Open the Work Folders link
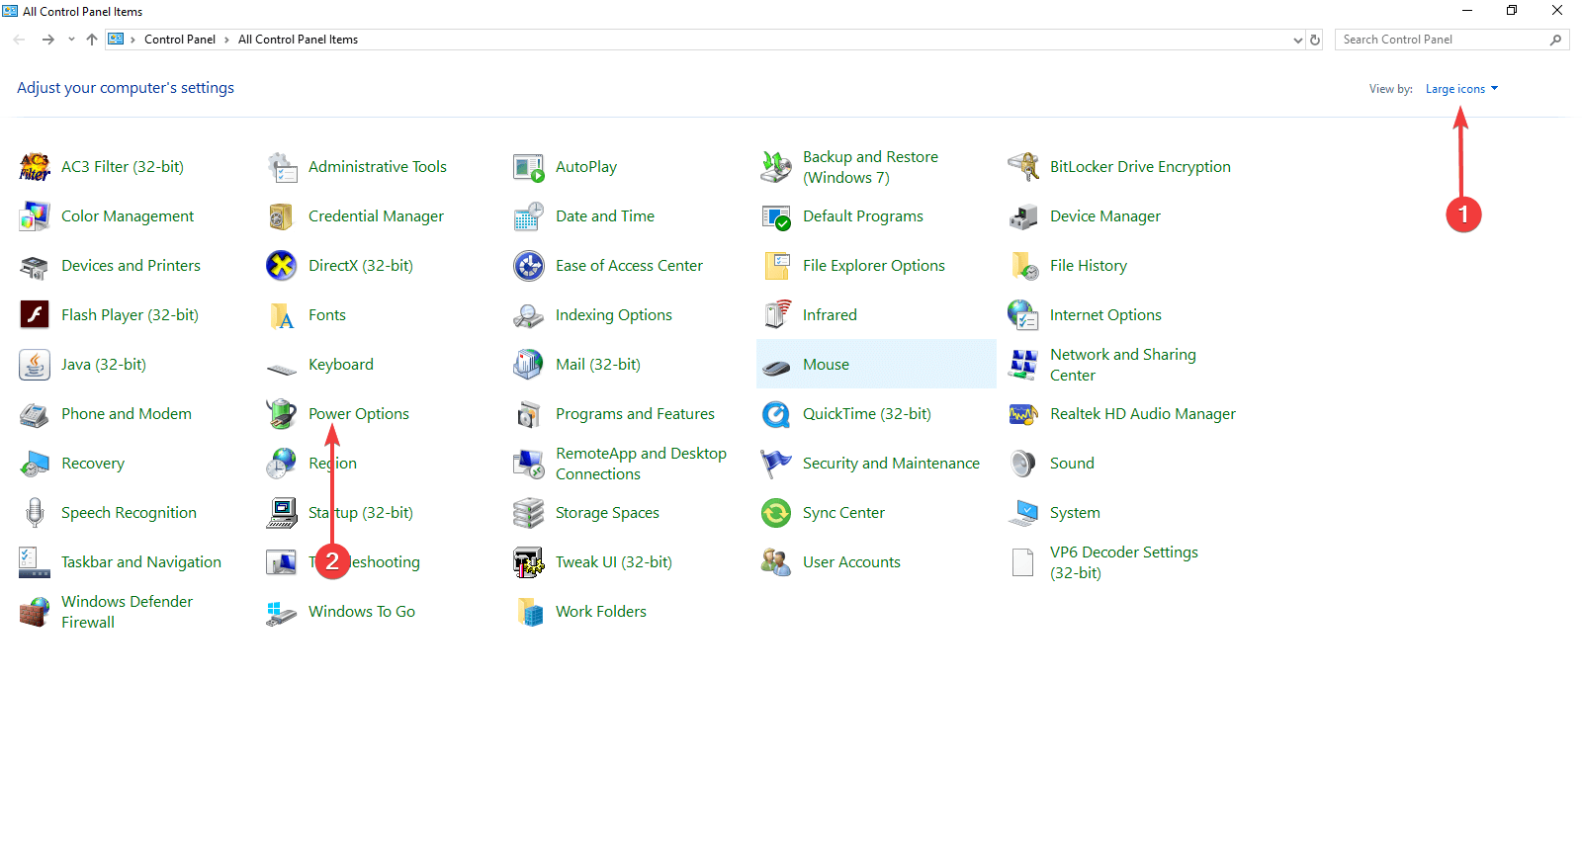This screenshot has width=1582, height=850. coord(601,612)
